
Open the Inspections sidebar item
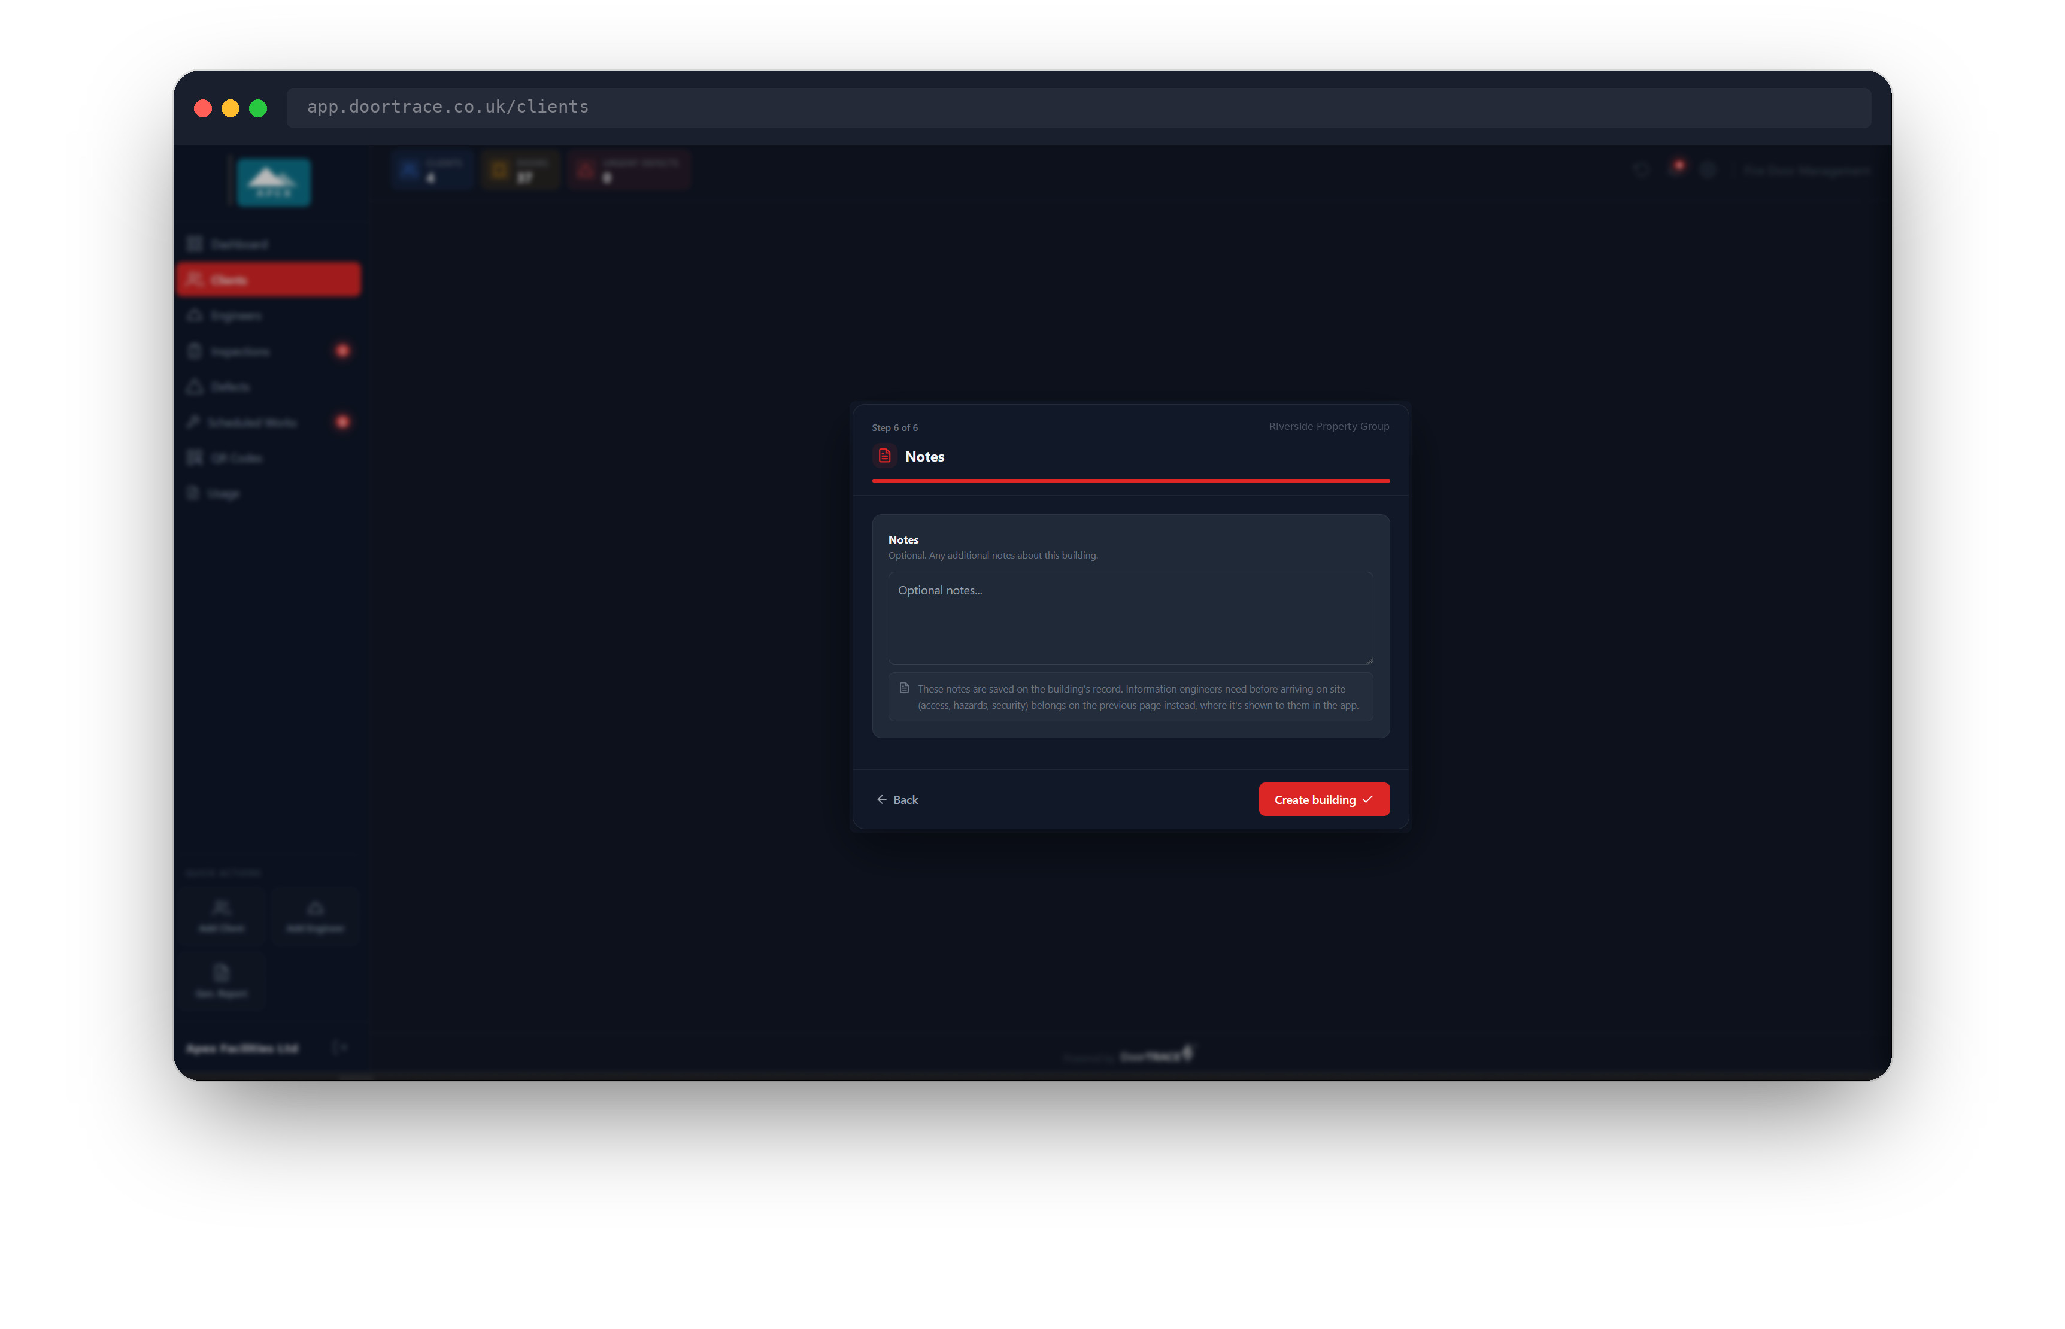click(x=268, y=351)
